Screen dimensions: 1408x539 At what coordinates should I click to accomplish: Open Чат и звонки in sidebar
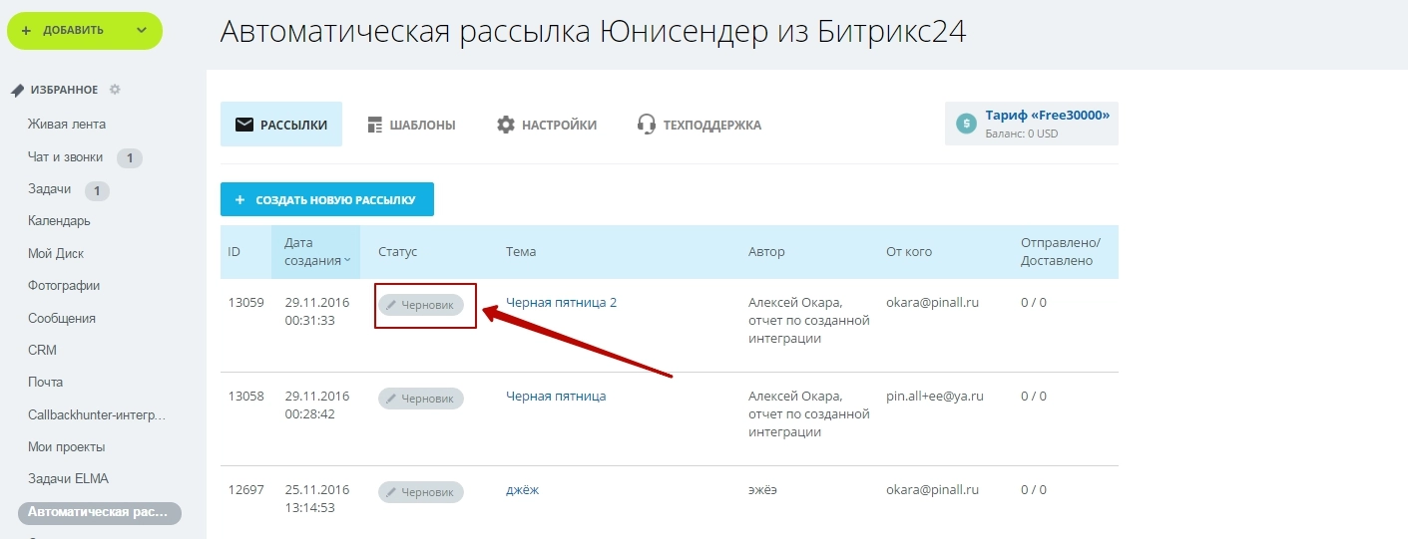[66, 157]
